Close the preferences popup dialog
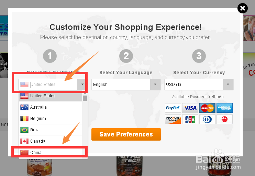Viewport: 255px width, 176px height. pos(243,8)
